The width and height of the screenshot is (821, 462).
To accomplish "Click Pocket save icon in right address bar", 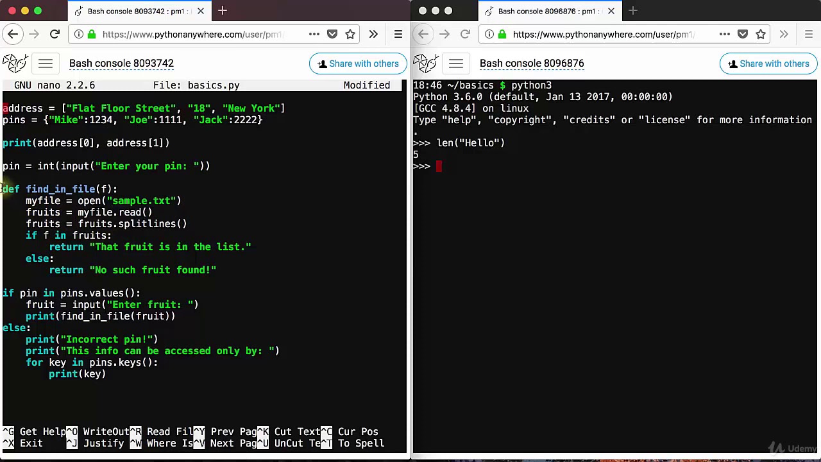I will (x=742, y=34).
